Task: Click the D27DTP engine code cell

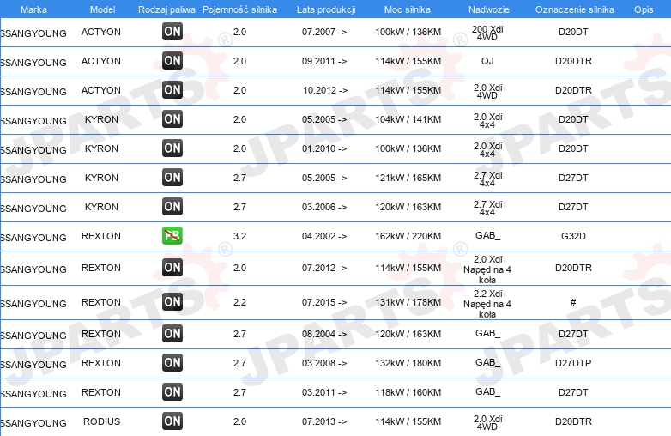Action: [573, 363]
